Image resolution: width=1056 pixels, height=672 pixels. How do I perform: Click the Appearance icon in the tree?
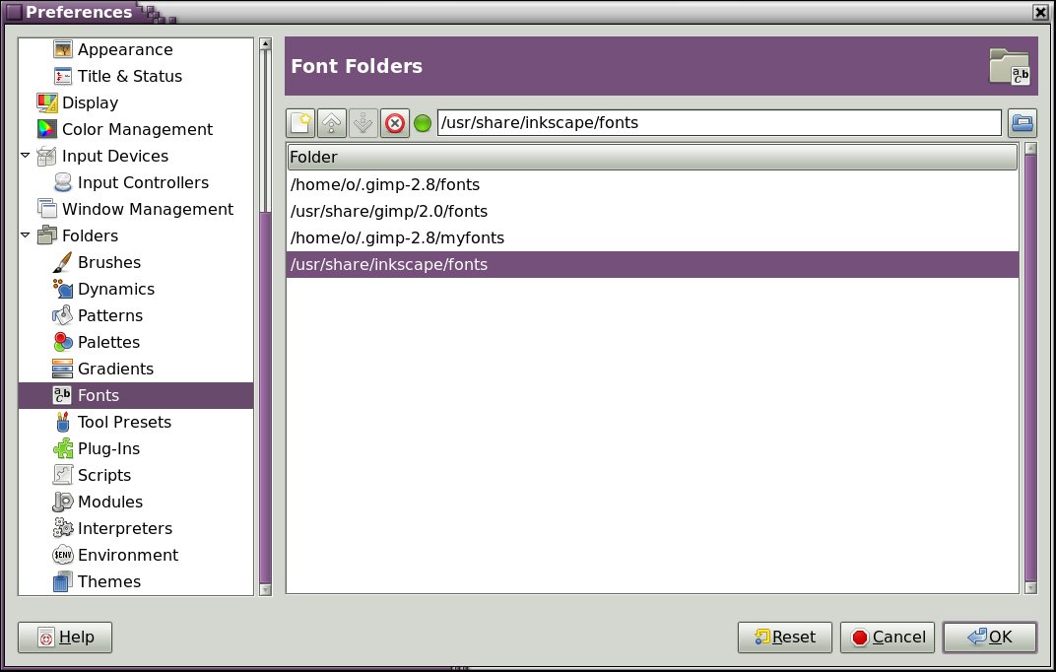63,49
